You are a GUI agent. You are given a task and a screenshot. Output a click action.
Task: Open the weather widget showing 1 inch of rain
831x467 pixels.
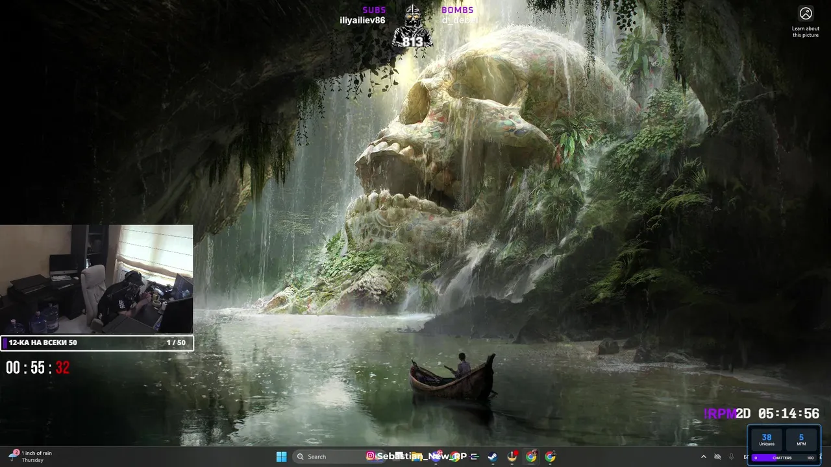tap(30, 456)
